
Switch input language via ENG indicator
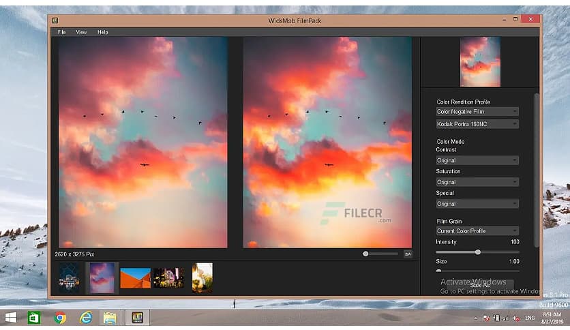530,318
